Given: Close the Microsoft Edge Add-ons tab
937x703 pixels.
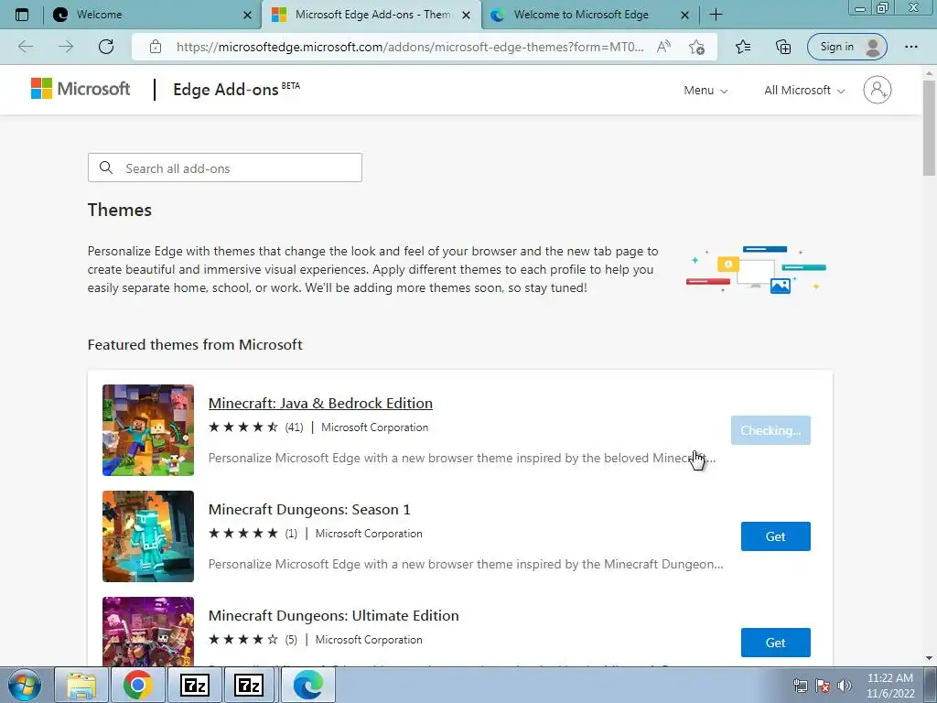Looking at the screenshot, I should (466, 15).
